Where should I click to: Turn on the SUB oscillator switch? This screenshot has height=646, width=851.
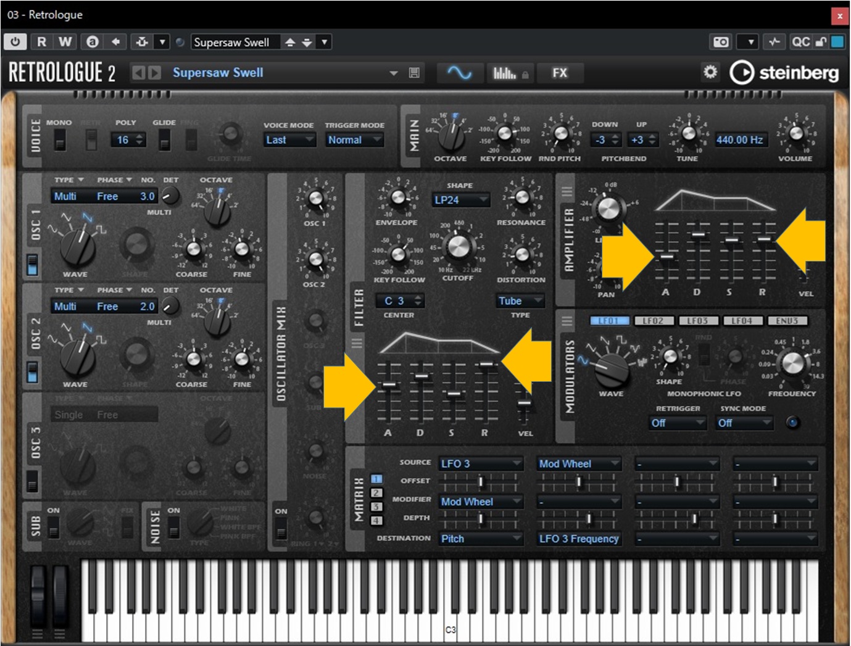(x=54, y=527)
